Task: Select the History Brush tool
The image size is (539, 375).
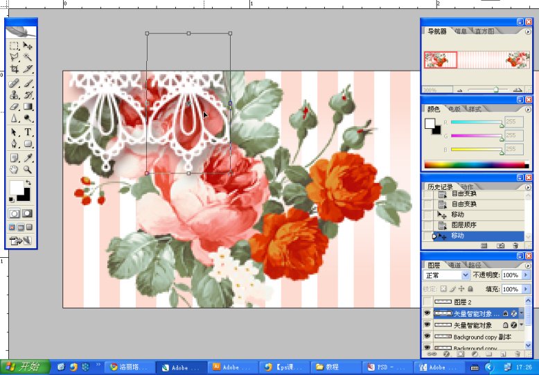Action: 28,95
